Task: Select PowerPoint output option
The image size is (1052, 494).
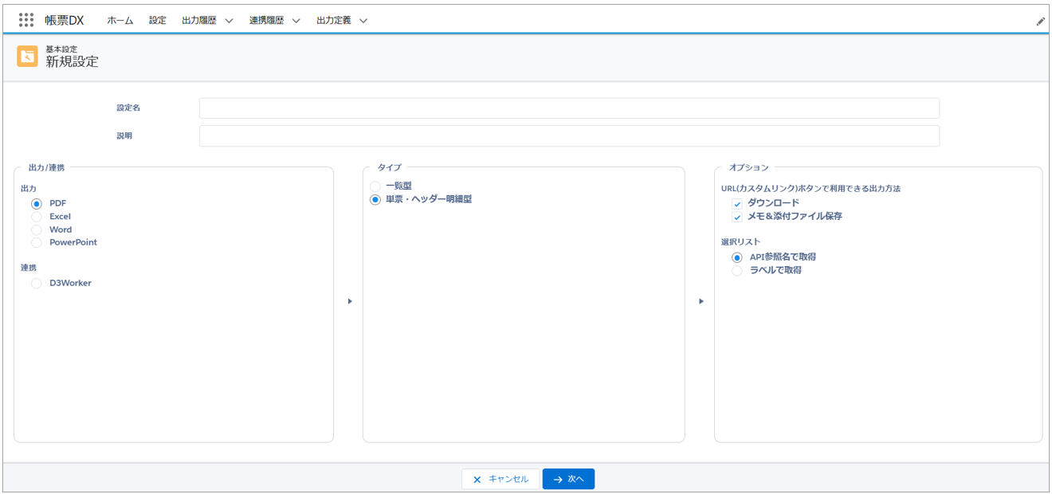Action: click(37, 242)
